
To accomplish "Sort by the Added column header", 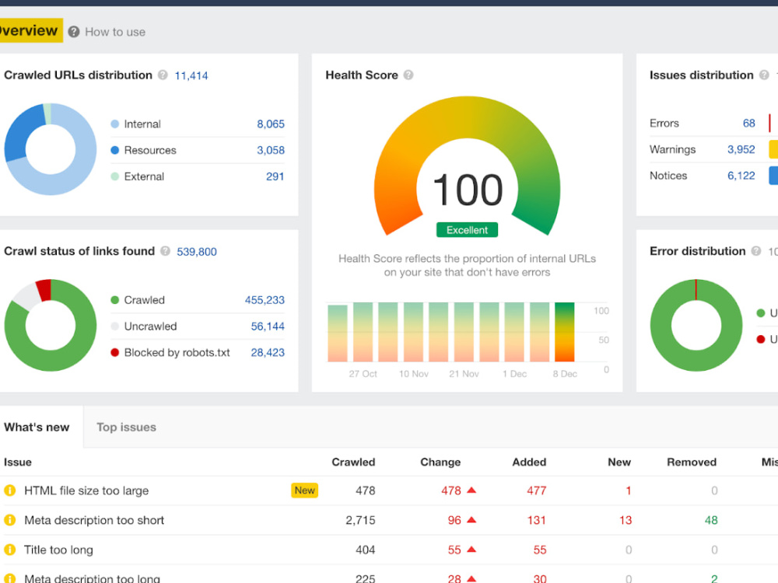I will pyautogui.click(x=529, y=462).
